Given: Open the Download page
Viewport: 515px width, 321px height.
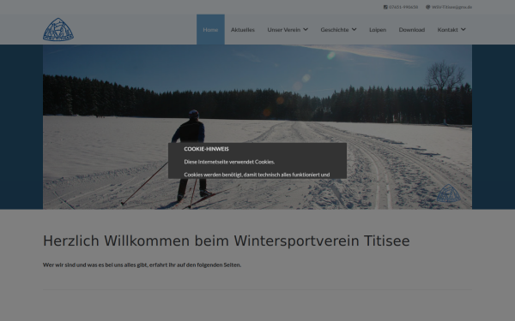Looking at the screenshot, I should click(x=412, y=29).
